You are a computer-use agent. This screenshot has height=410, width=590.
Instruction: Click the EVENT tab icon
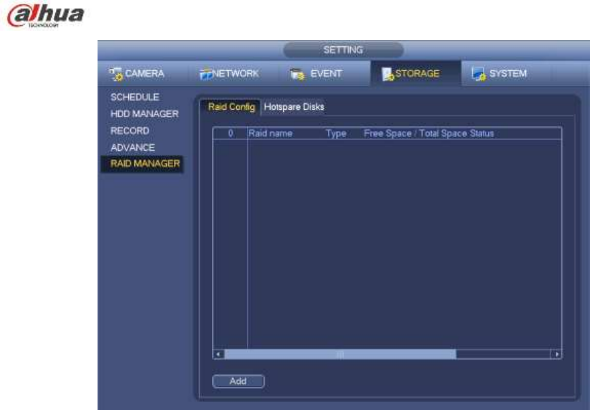[297, 74]
